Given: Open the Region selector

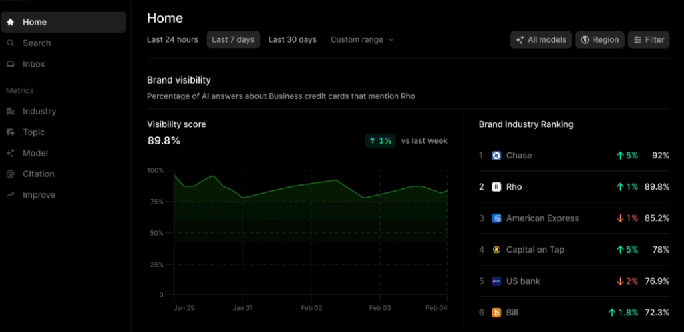Looking at the screenshot, I should (x=599, y=40).
